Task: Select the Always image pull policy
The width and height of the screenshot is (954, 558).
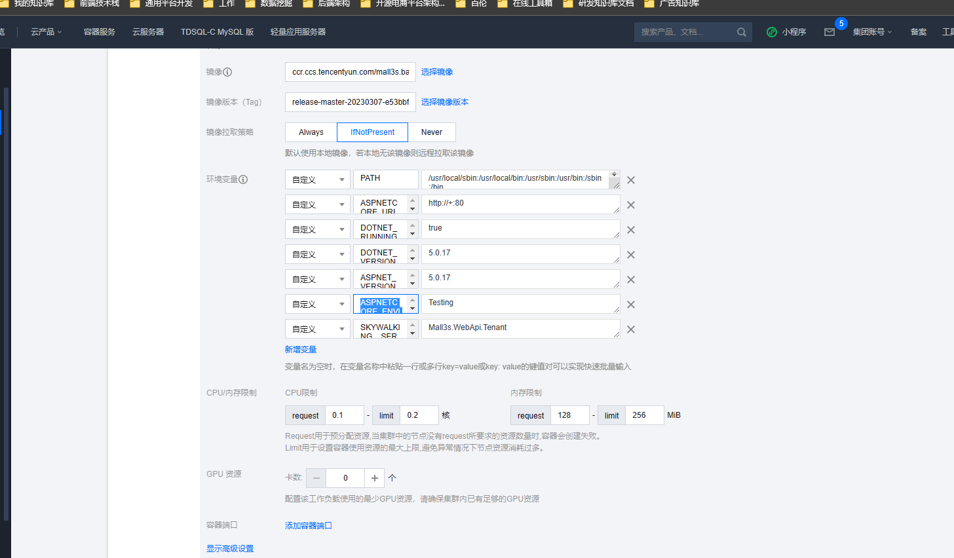Action: click(311, 132)
